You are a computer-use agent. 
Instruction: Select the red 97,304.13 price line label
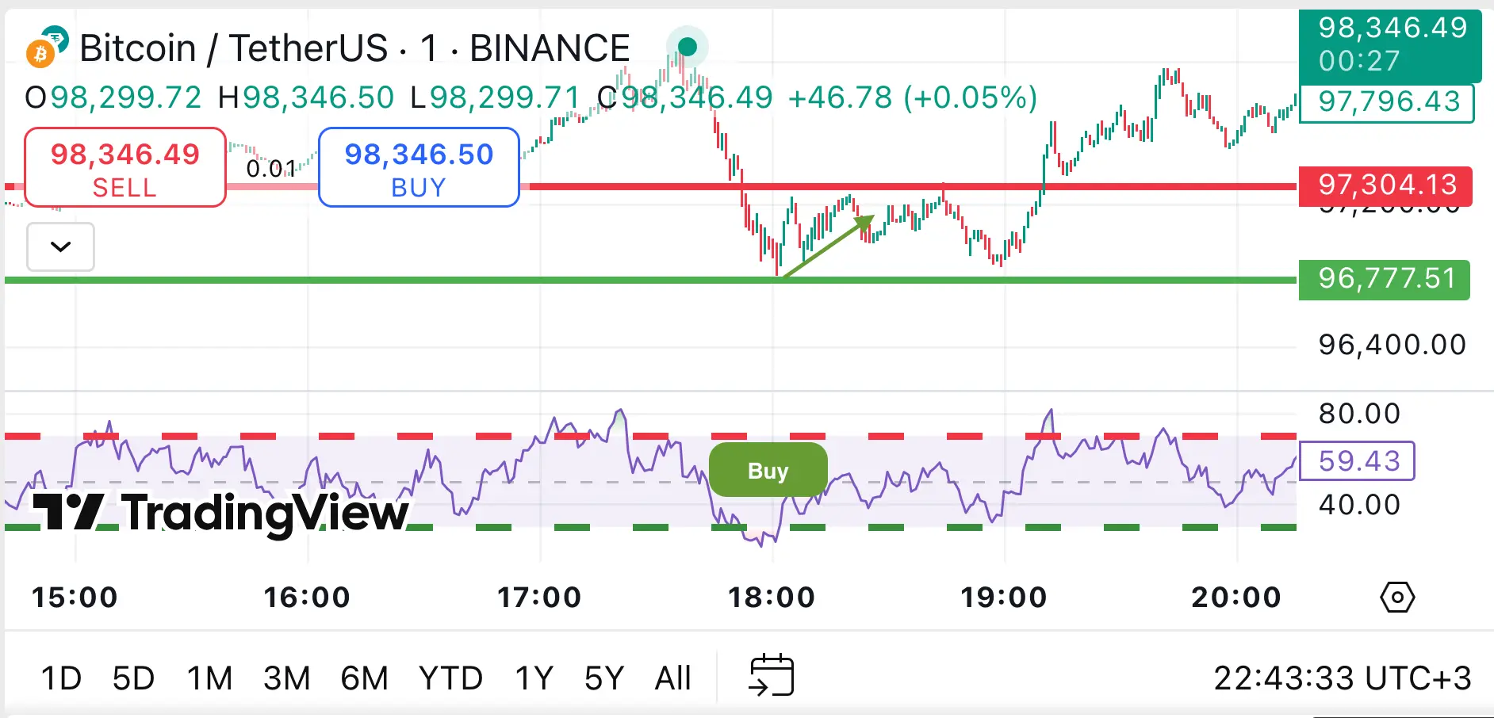pyautogui.click(x=1385, y=185)
